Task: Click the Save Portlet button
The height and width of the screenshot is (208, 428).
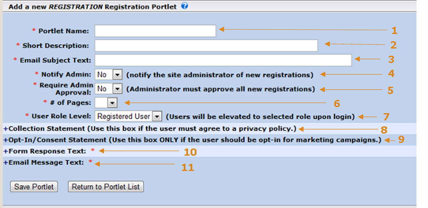Action: (x=34, y=187)
